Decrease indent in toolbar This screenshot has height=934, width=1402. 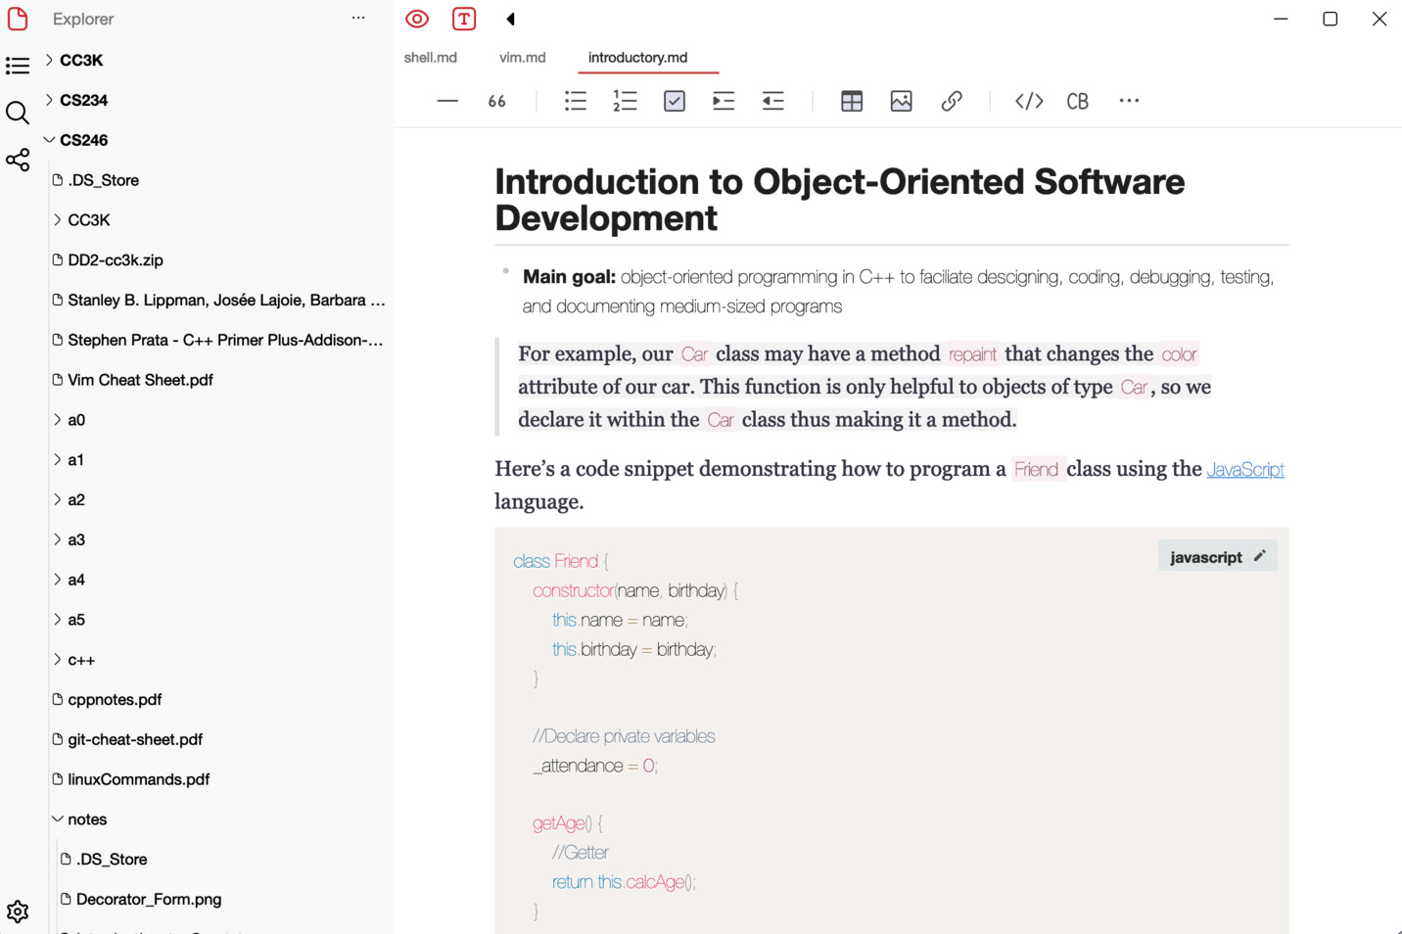[773, 101]
